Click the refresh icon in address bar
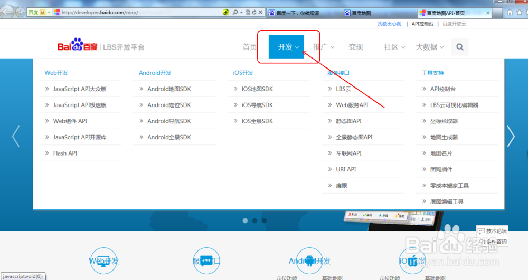Image resolution: width=528 pixels, height=280 pixels. tap(254, 13)
